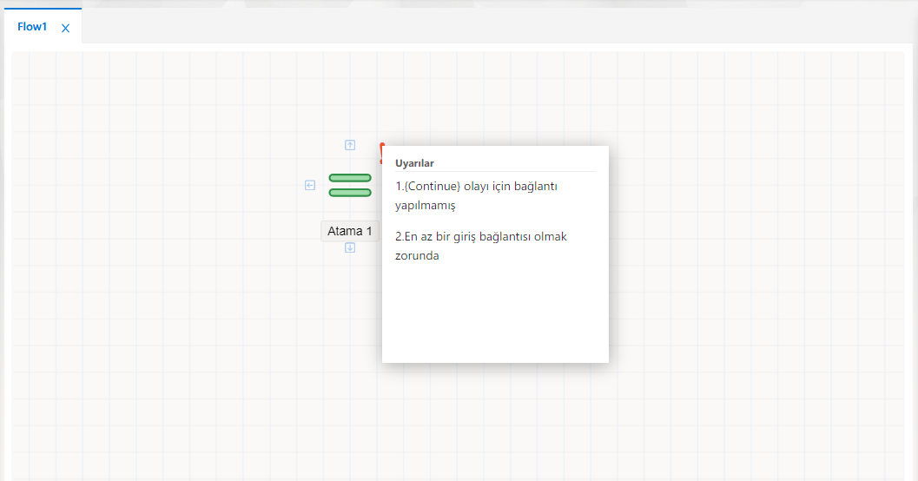Click the Uyarılar warnings heading
This screenshot has width=918, height=481.
tap(414, 163)
